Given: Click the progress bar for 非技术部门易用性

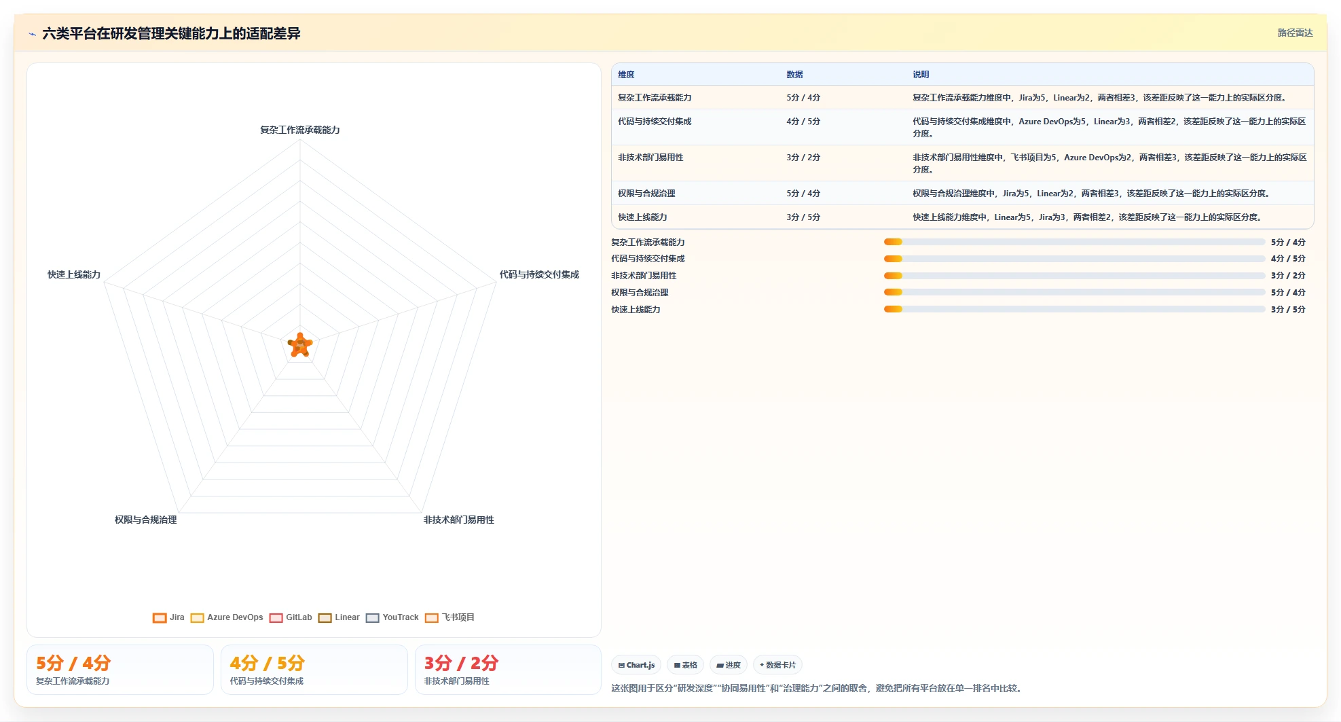Looking at the screenshot, I should click(1074, 276).
